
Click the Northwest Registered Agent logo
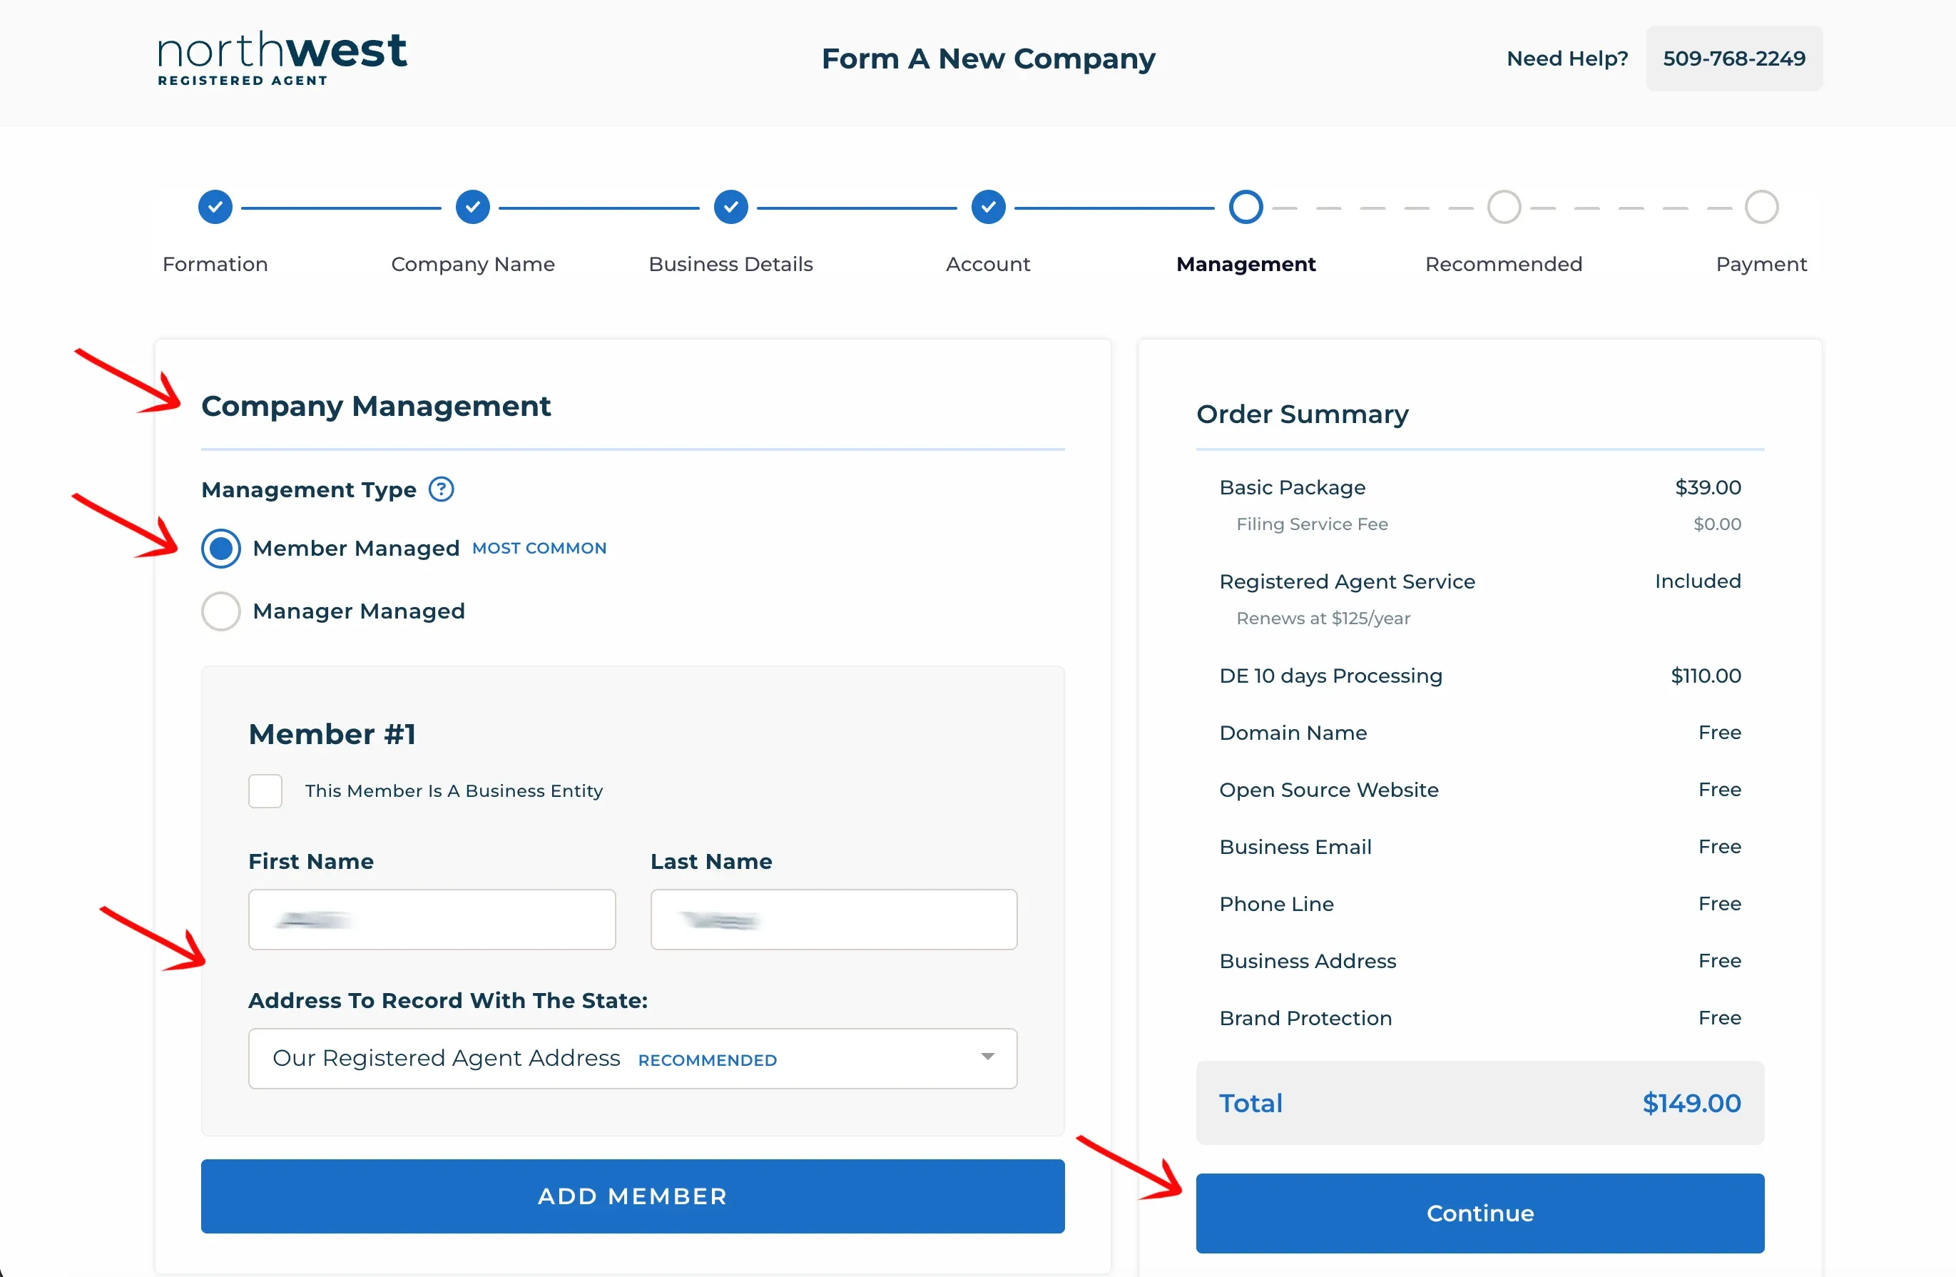282,58
